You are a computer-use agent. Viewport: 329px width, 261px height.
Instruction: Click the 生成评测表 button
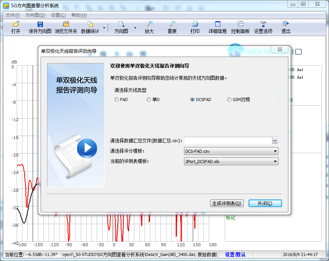(x=227, y=203)
